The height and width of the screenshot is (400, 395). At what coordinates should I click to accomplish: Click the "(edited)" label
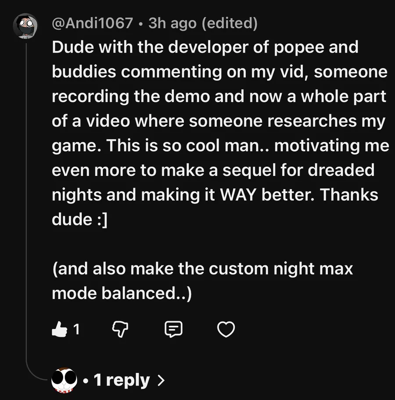229,23
